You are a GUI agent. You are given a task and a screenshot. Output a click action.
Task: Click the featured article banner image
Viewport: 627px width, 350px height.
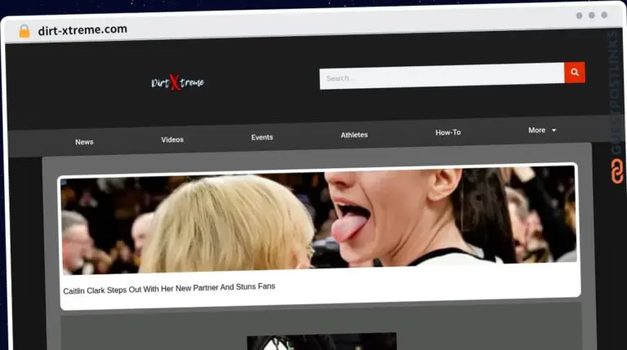(x=318, y=220)
